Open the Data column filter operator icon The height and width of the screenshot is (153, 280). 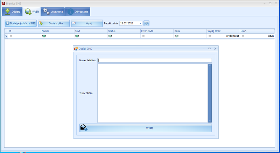click(176, 36)
